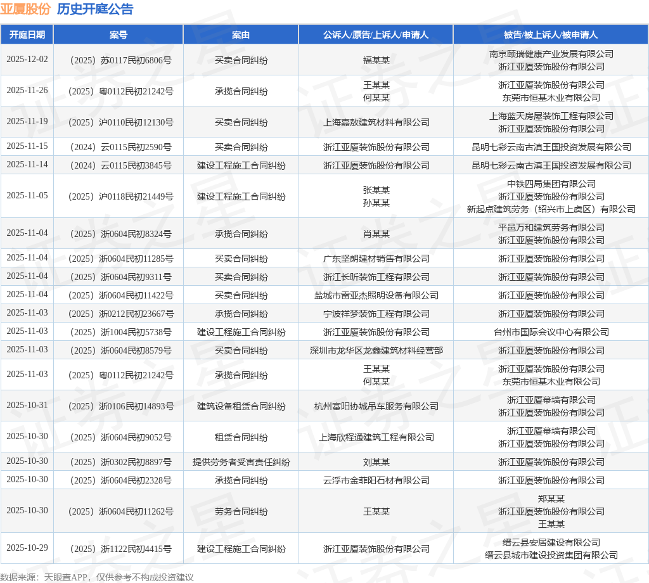Click cause 建筑设备租赁合同纠纷
This screenshot has height=583, width=649.
pos(241,406)
